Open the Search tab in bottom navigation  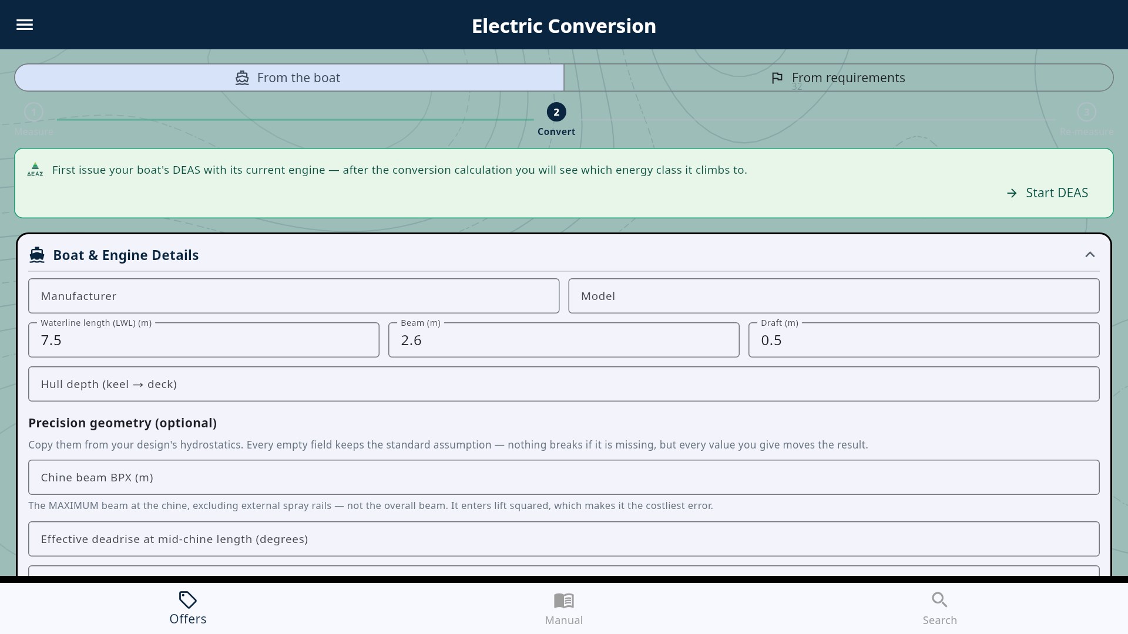[x=939, y=608]
